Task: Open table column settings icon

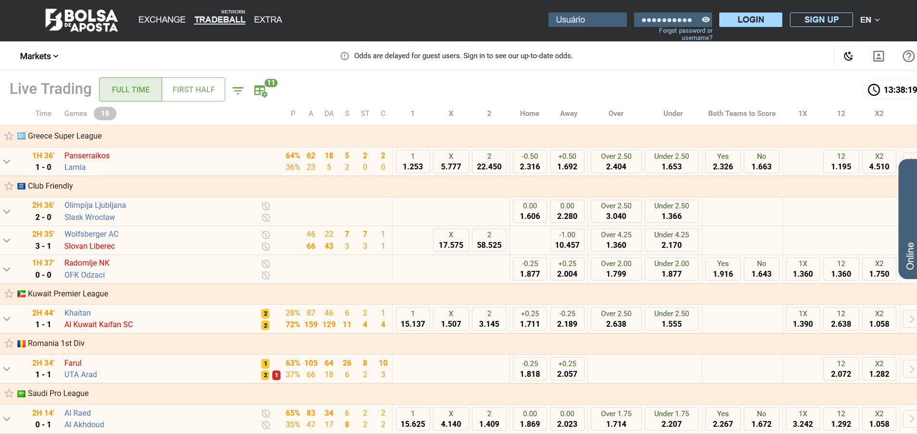Action: pos(260,91)
